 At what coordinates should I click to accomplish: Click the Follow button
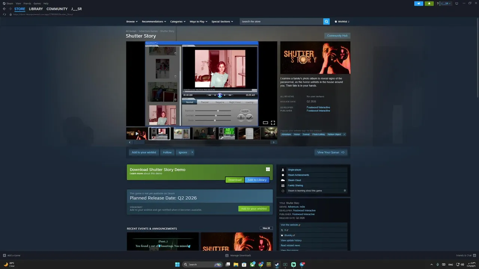tap(167, 152)
